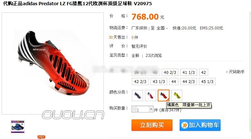Choose shoe size 43 1/3
The image size is (251, 139).
coord(159,81)
